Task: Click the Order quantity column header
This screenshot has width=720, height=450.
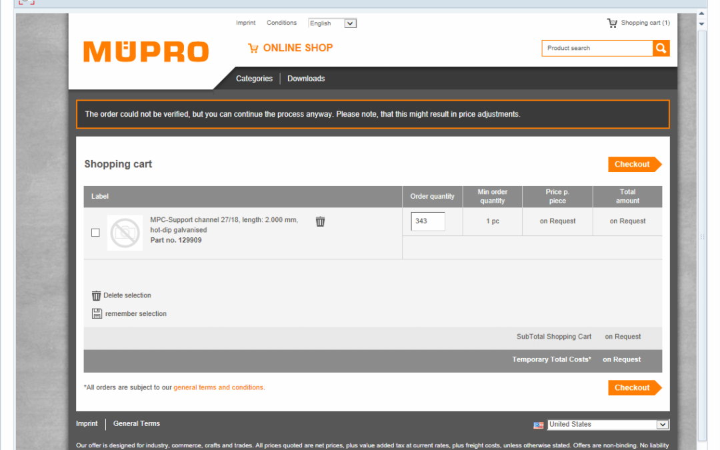Action: (x=432, y=197)
